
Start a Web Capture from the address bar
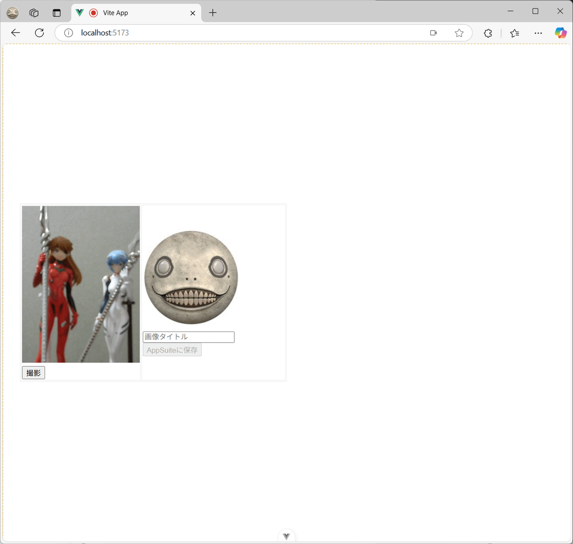tap(434, 32)
